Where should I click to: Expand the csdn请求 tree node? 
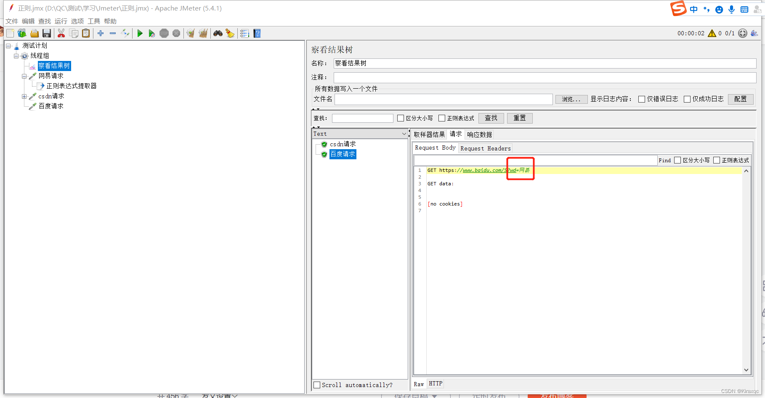[24, 96]
